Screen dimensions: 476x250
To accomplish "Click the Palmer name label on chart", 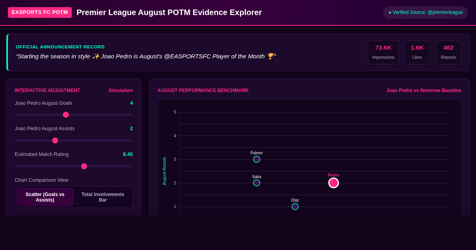I will pos(257,153).
